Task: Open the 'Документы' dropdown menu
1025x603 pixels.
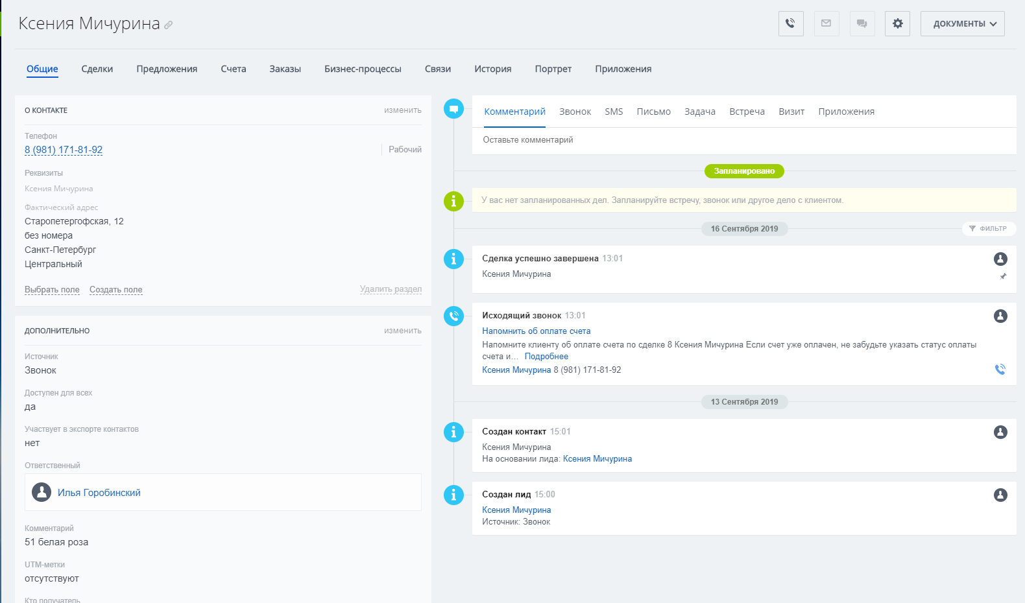Action: pyautogui.click(x=962, y=23)
